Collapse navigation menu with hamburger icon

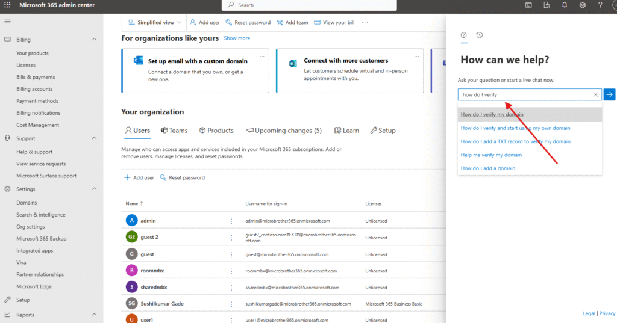7,22
